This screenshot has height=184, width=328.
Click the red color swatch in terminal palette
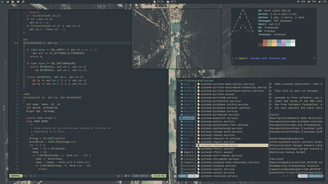point(265,43)
